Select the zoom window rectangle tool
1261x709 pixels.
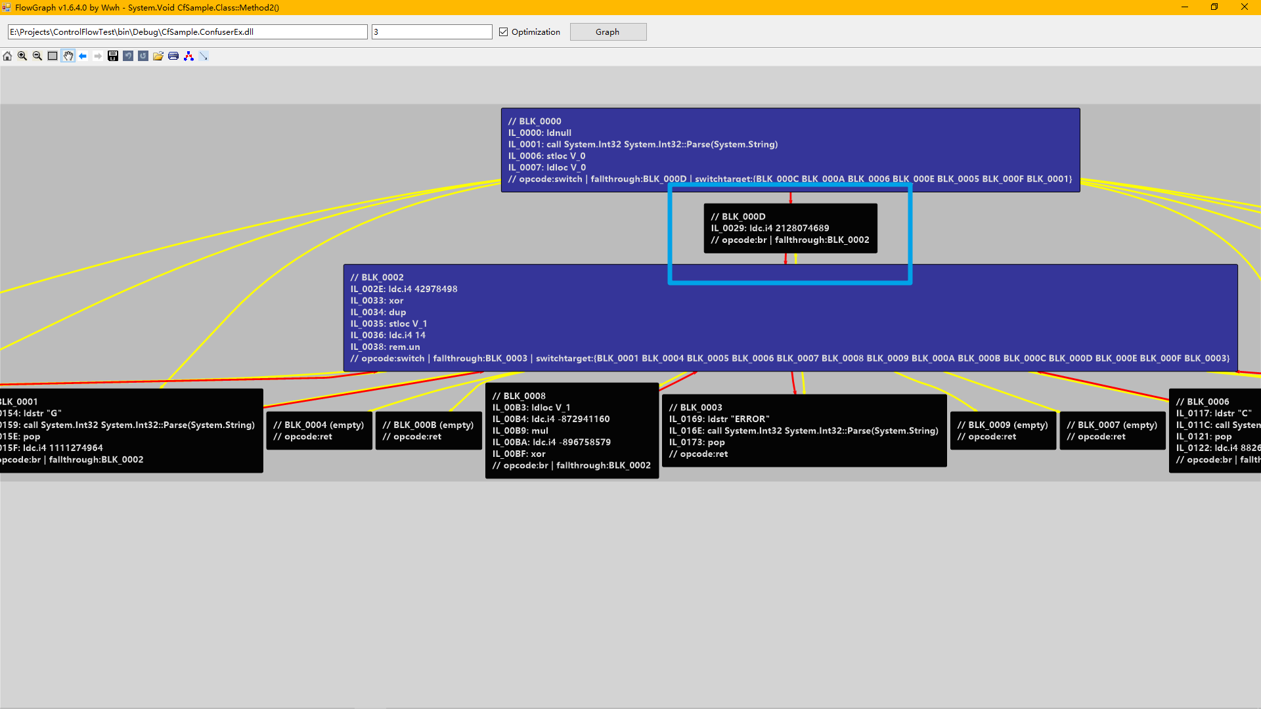pos(53,56)
